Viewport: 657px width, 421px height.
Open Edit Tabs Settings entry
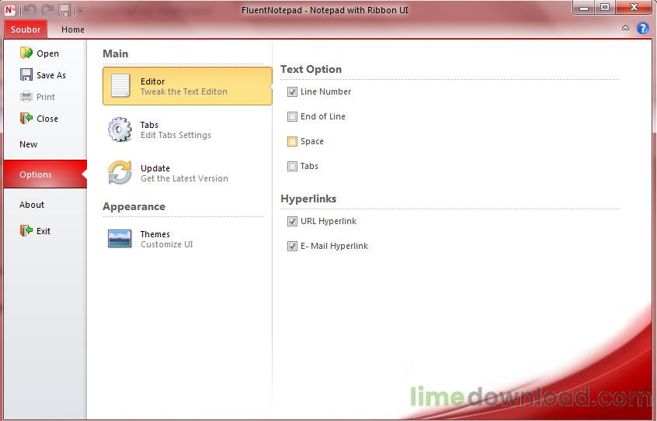(187, 129)
